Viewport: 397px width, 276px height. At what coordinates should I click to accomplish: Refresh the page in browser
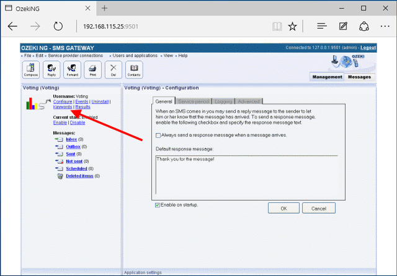click(58, 26)
